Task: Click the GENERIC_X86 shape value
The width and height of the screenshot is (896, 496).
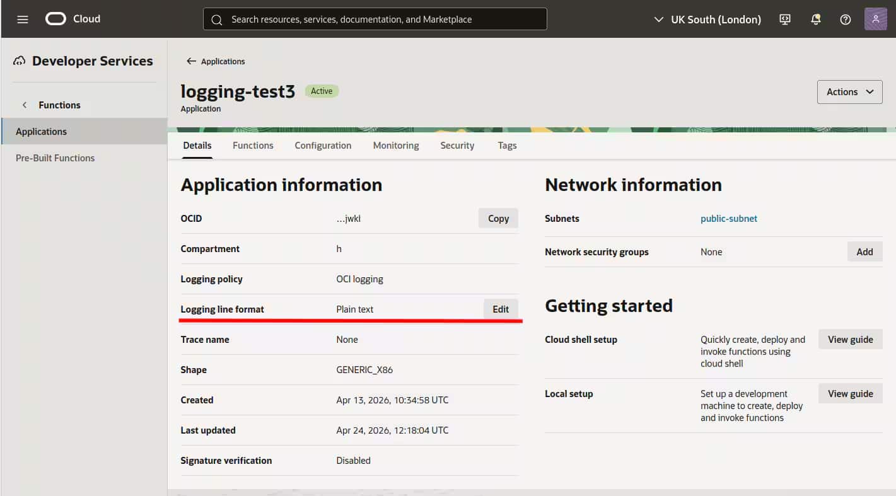Action: tap(364, 370)
